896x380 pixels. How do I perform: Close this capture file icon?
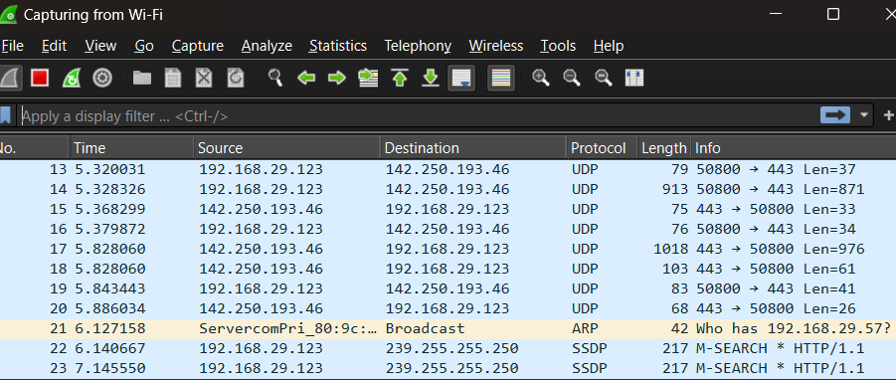(204, 78)
